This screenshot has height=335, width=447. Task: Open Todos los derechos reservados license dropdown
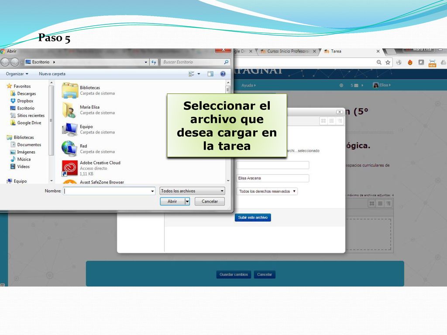(x=267, y=191)
